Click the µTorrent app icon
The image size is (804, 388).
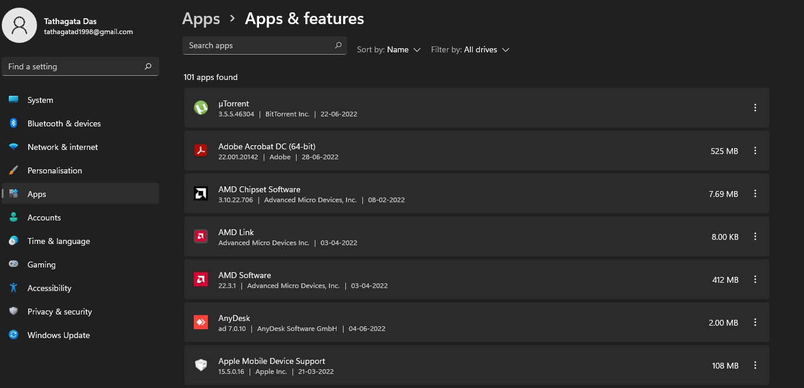[x=201, y=108]
